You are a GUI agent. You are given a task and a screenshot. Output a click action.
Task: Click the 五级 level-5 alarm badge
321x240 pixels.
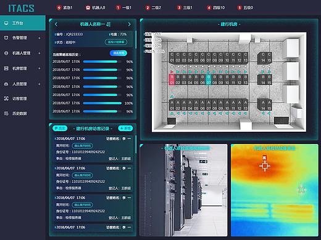point(240,7)
